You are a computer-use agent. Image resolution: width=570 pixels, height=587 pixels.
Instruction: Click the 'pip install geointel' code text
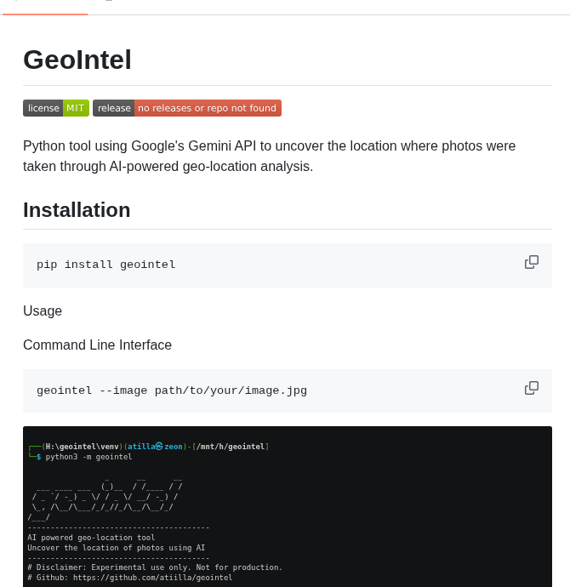(x=106, y=265)
